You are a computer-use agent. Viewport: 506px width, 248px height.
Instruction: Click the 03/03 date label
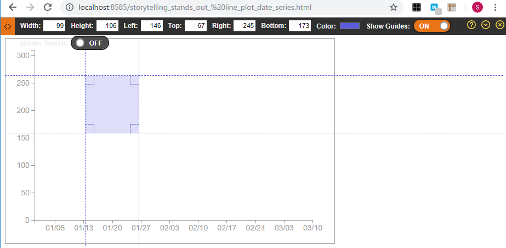(285, 228)
